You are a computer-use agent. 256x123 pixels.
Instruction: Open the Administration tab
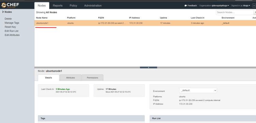93,5
